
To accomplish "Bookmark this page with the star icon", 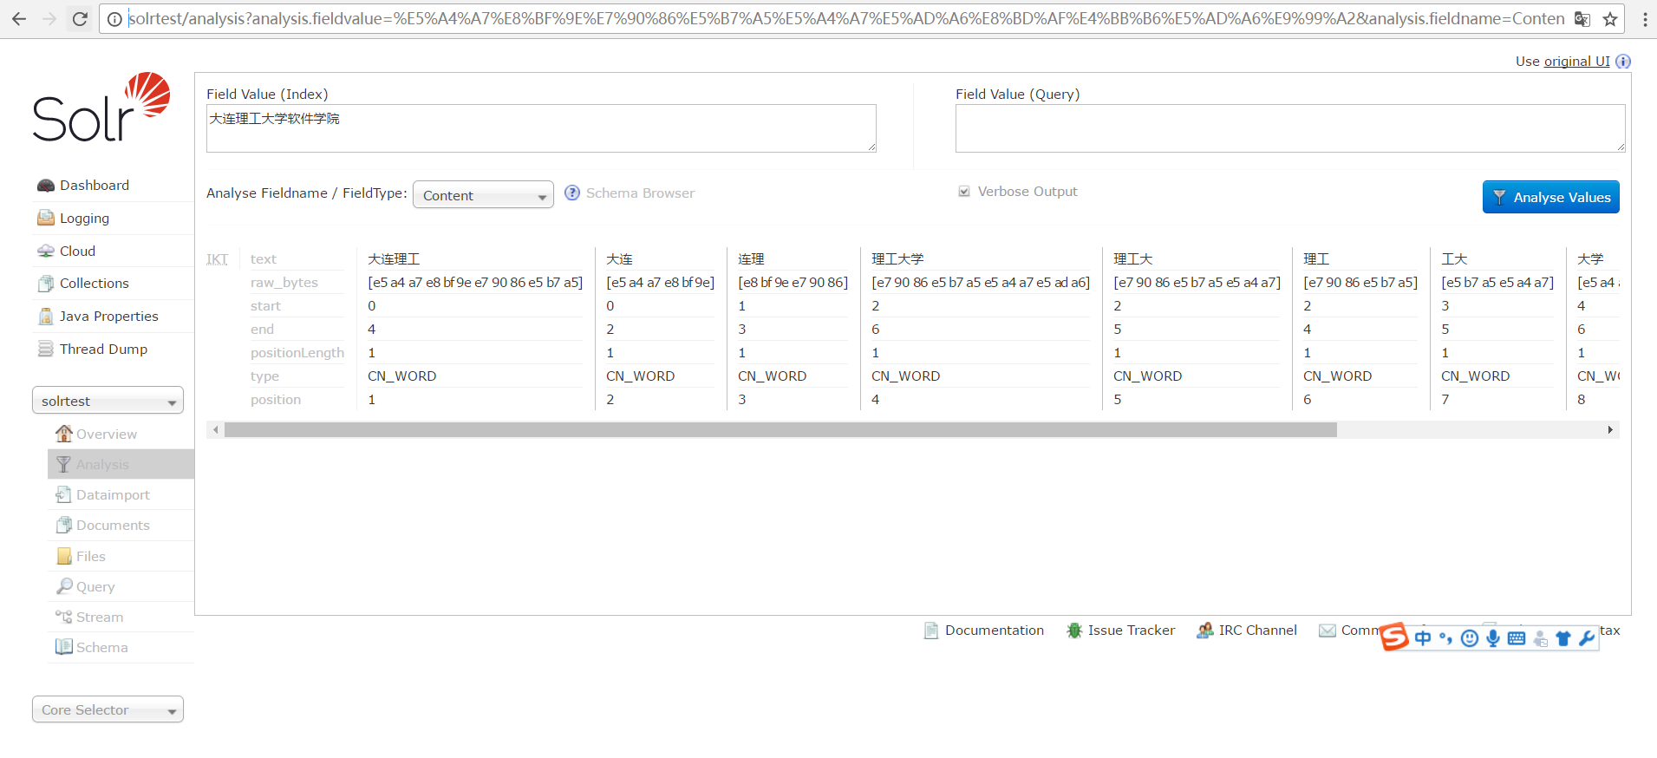I will point(1610,19).
